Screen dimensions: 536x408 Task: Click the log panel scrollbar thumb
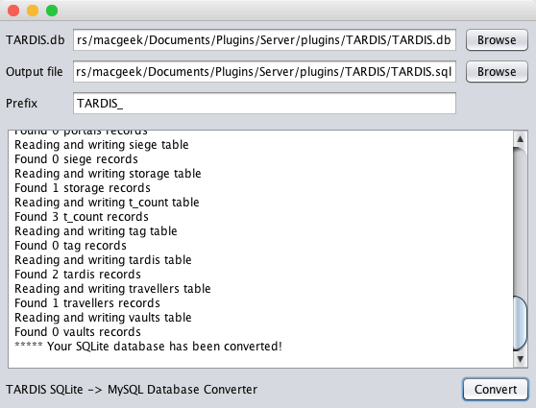pos(521,324)
